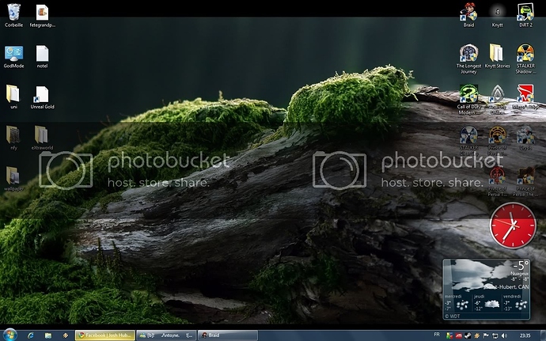Viewport: 546px width, 341px height.
Task: Switch to the Facebook browser taskbar window
Action: (104, 335)
